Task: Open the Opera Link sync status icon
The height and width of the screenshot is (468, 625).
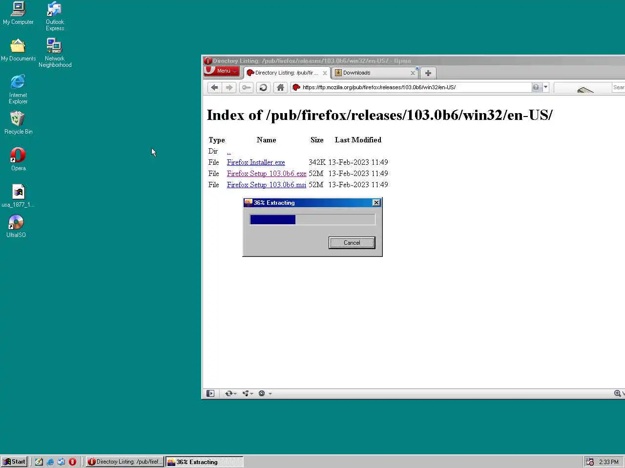Action: 230,393
